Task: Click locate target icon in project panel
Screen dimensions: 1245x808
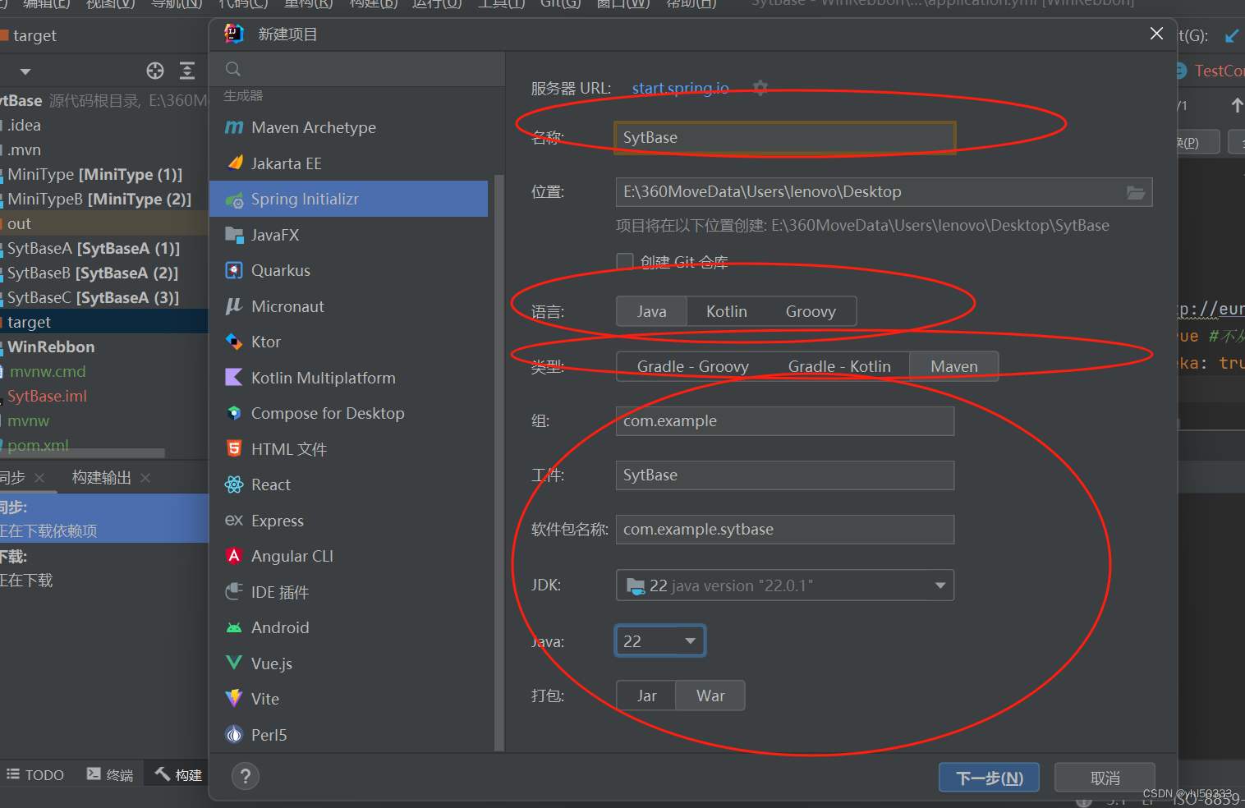Action: point(155,71)
